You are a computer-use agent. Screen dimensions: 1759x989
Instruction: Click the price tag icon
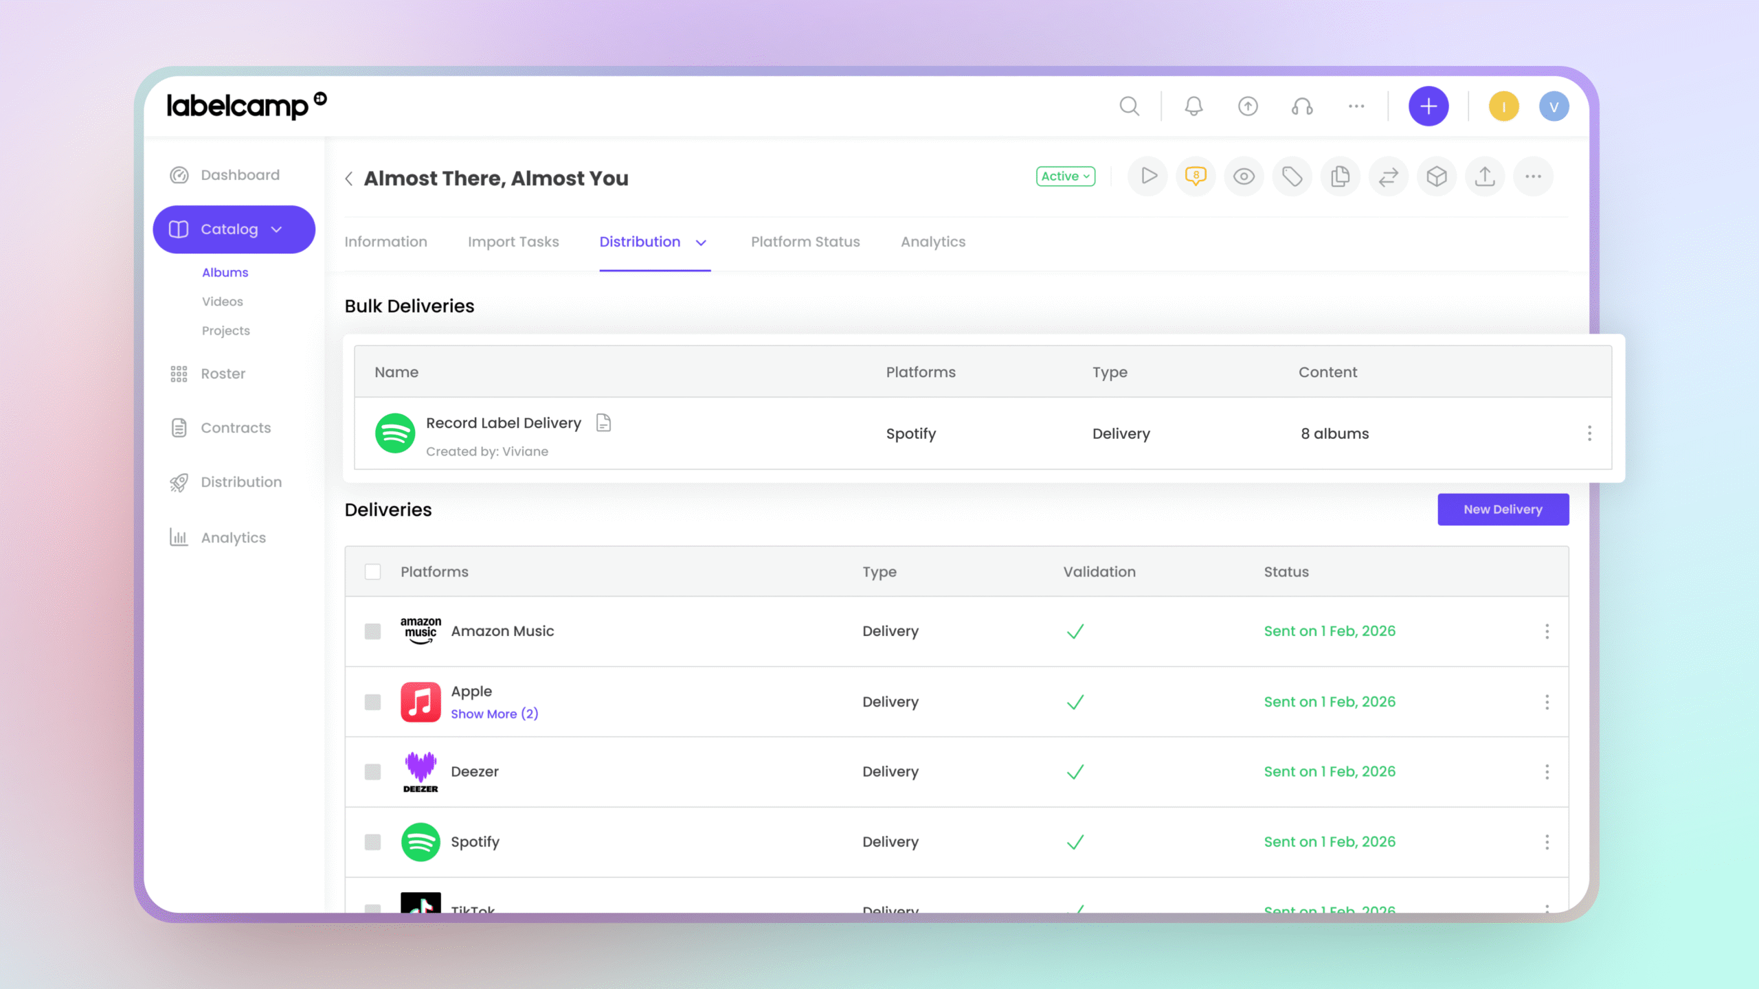pos(1292,177)
